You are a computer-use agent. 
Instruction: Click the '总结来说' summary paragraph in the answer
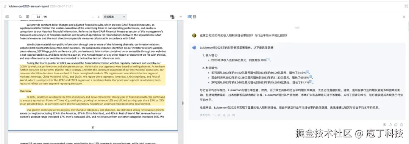(x=290, y=107)
